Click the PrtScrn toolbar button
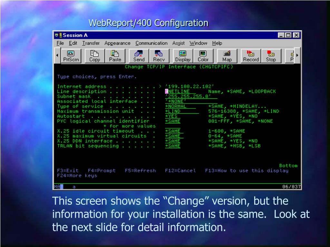This screenshot has width=330, height=247. pyautogui.click(x=71, y=56)
